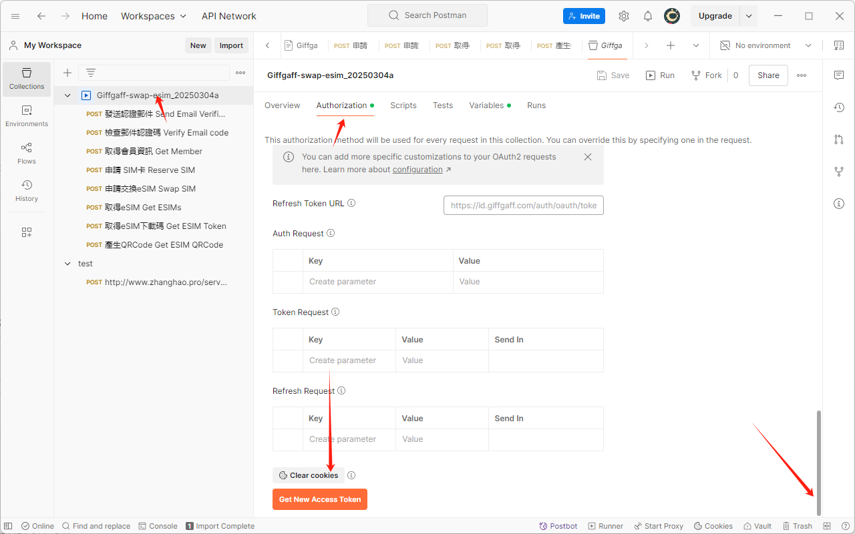Open the notifications bell
The height and width of the screenshot is (534, 855).
647,16
